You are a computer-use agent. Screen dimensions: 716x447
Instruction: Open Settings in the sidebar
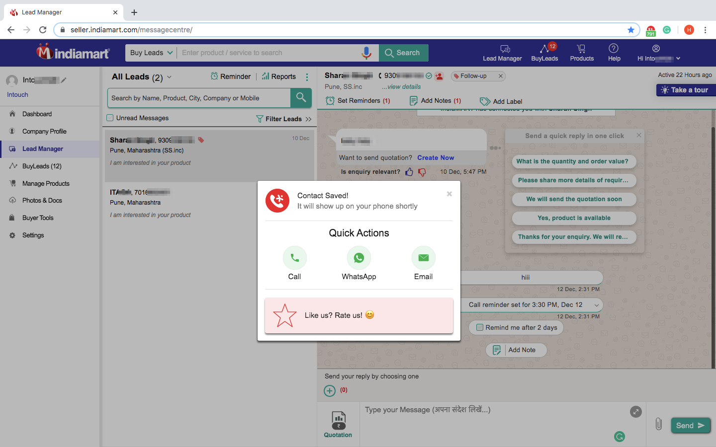(33, 235)
